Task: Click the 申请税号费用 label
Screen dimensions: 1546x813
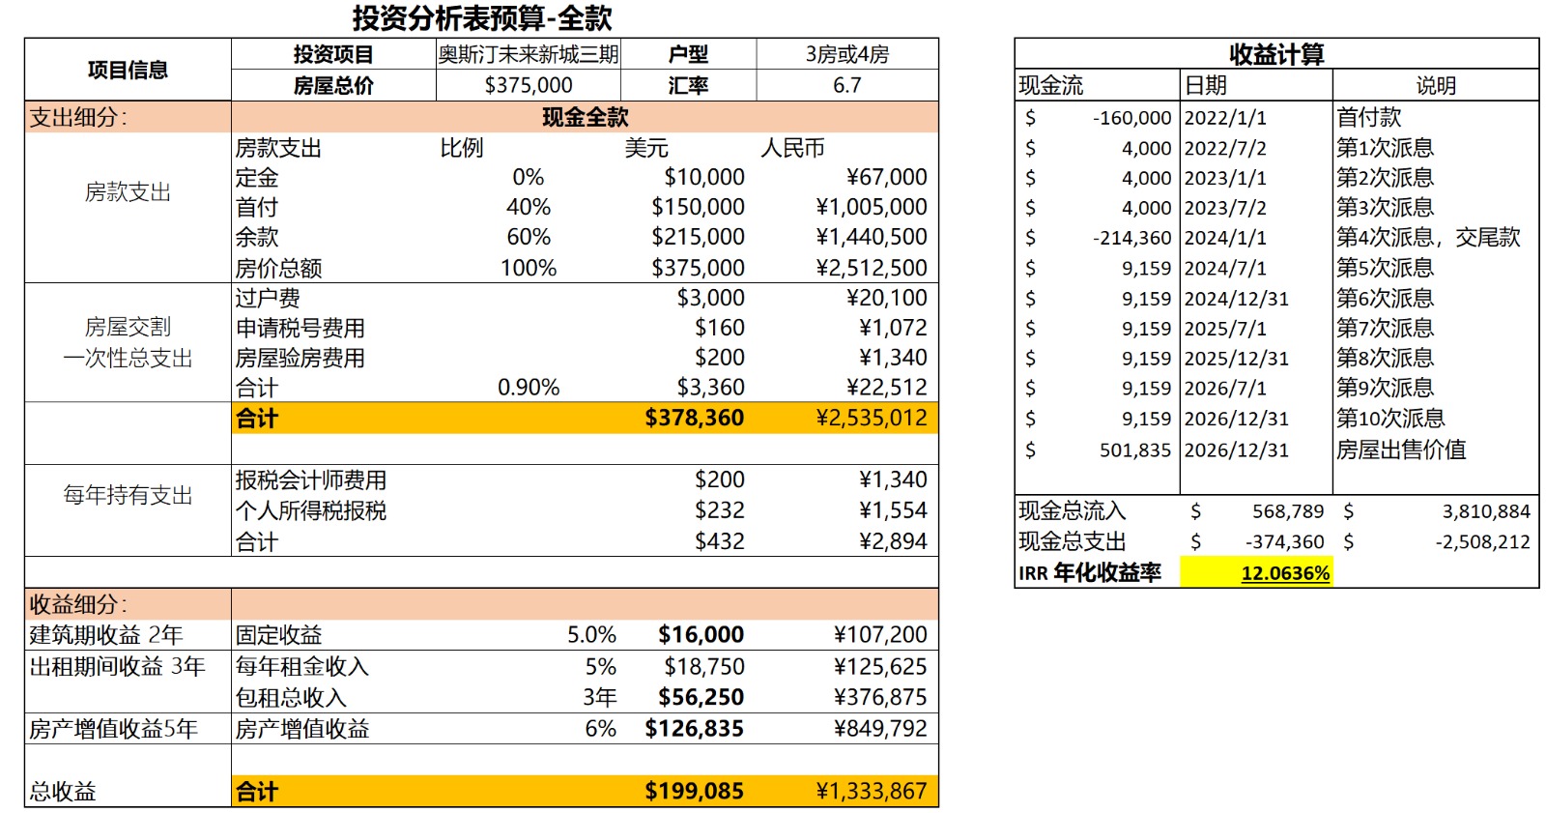Action: pyautogui.click(x=300, y=329)
